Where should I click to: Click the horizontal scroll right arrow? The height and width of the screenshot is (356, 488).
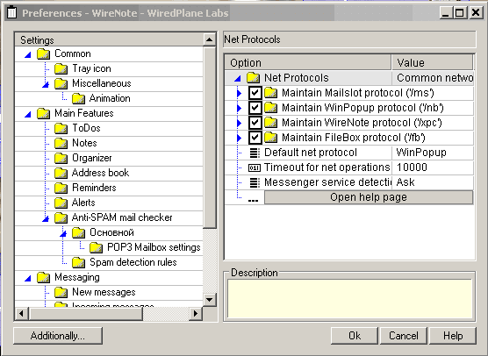coord(196,313)
